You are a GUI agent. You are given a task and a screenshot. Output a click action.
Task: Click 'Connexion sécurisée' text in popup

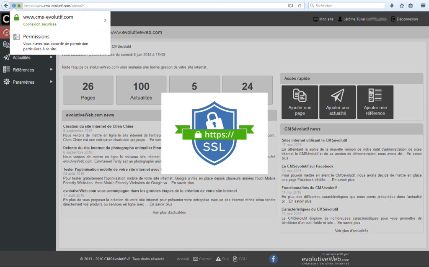coord(40,24)
